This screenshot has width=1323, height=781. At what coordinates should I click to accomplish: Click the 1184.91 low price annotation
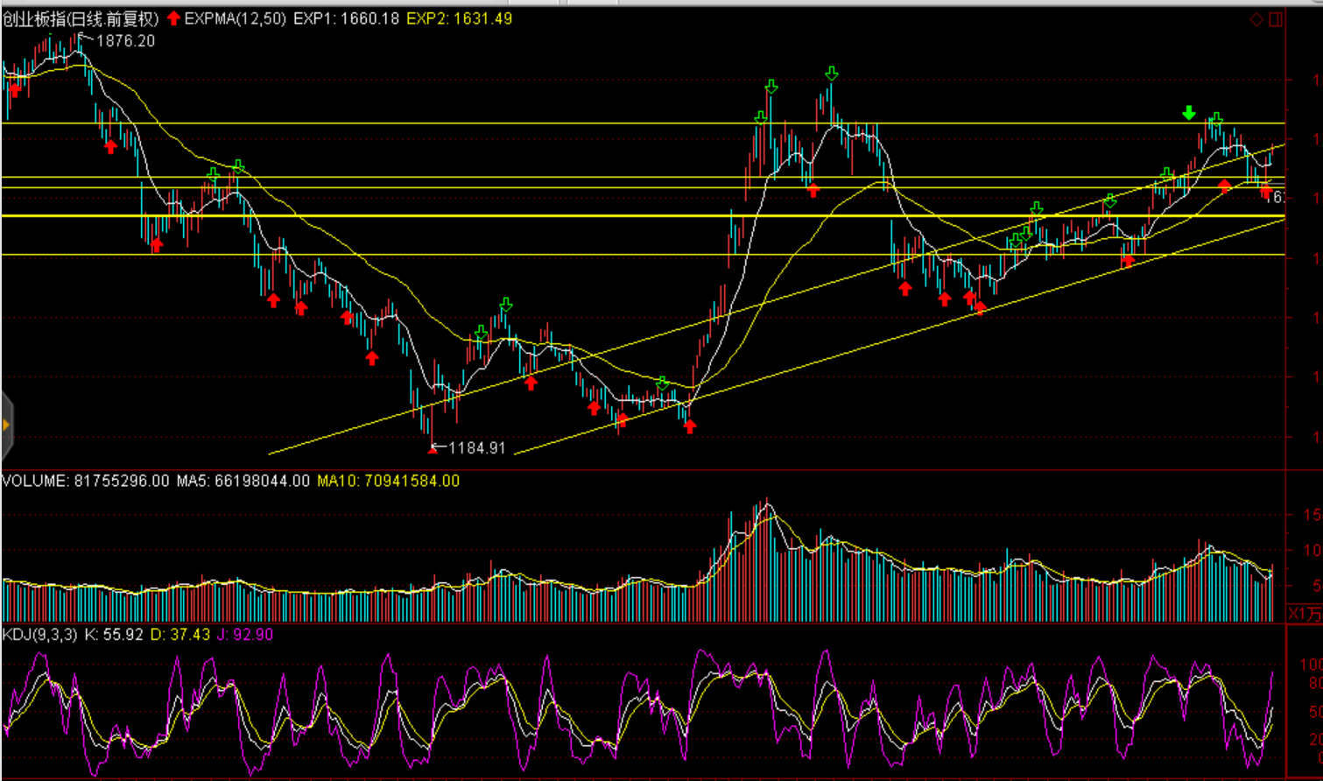point(476,448)
